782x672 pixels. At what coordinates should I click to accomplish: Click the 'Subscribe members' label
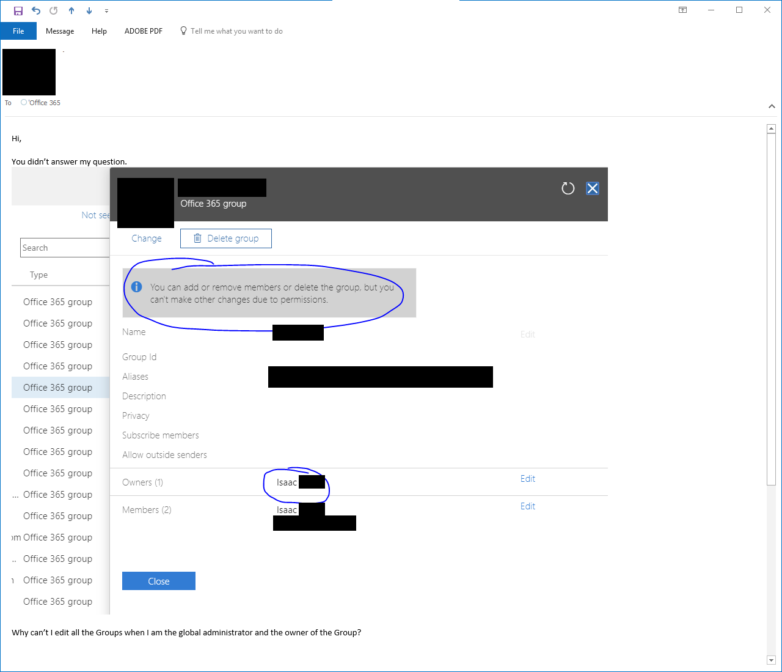point(161,435)
